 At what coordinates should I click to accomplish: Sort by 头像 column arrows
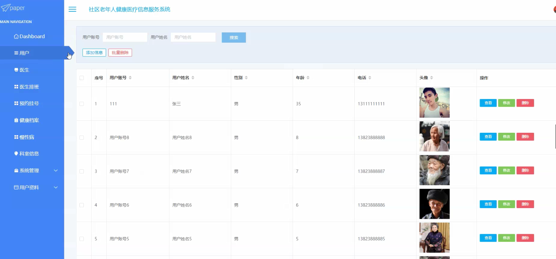[431, 78]
